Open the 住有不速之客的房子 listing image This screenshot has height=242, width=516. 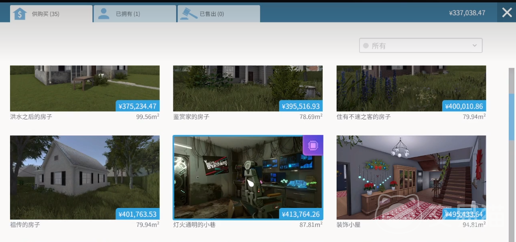[411, 88]
